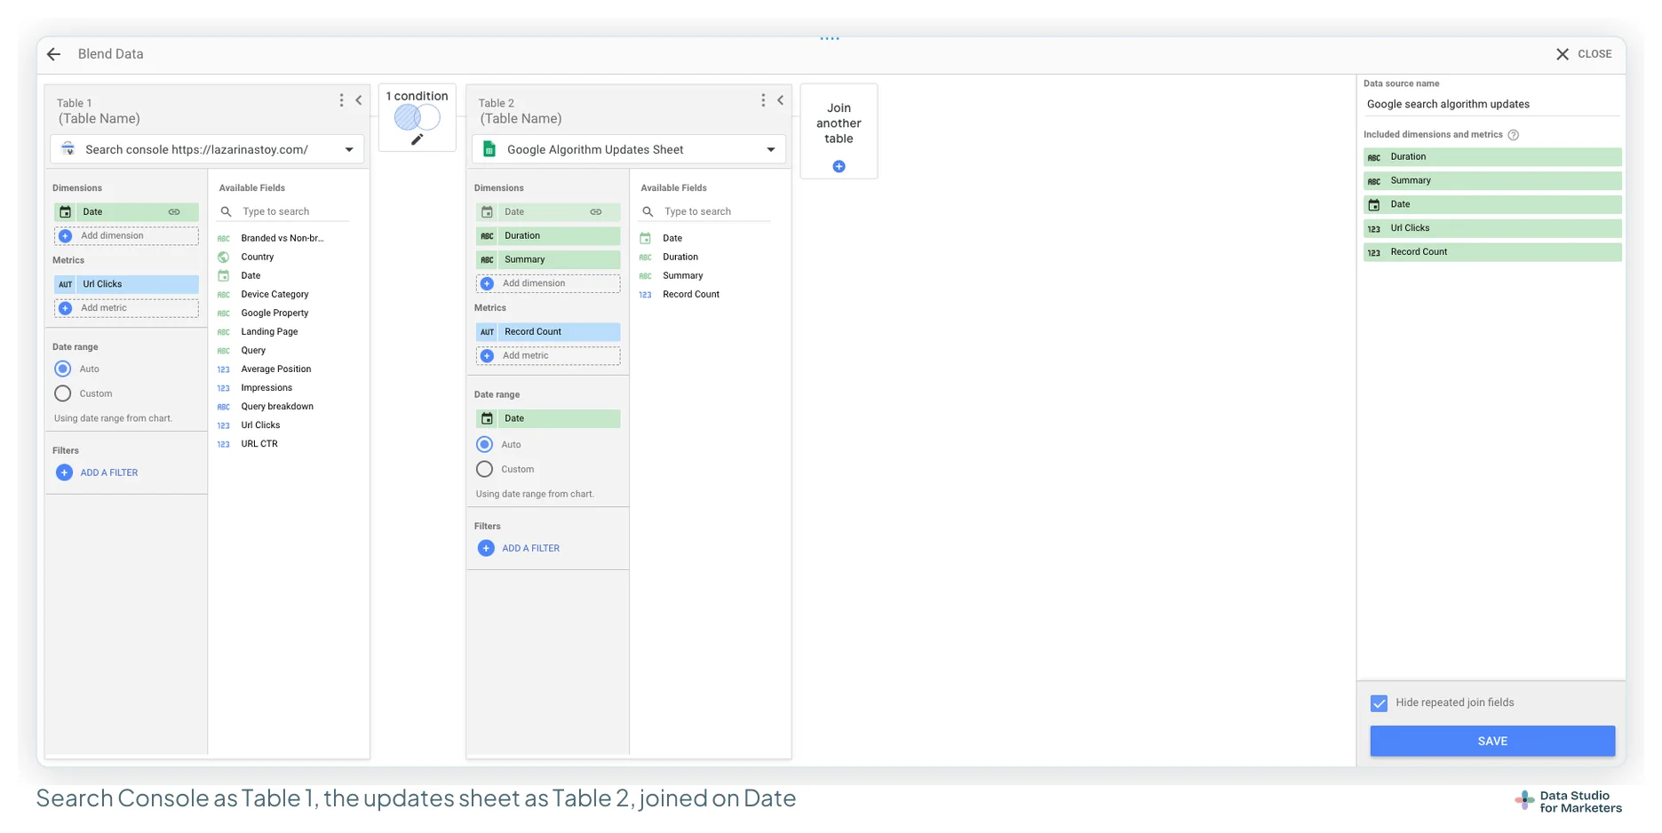Image resolution: width=1662 pixels, height=833 pixels.
Task: Select Custom date range in Table 1
Action: coord(63,393)
